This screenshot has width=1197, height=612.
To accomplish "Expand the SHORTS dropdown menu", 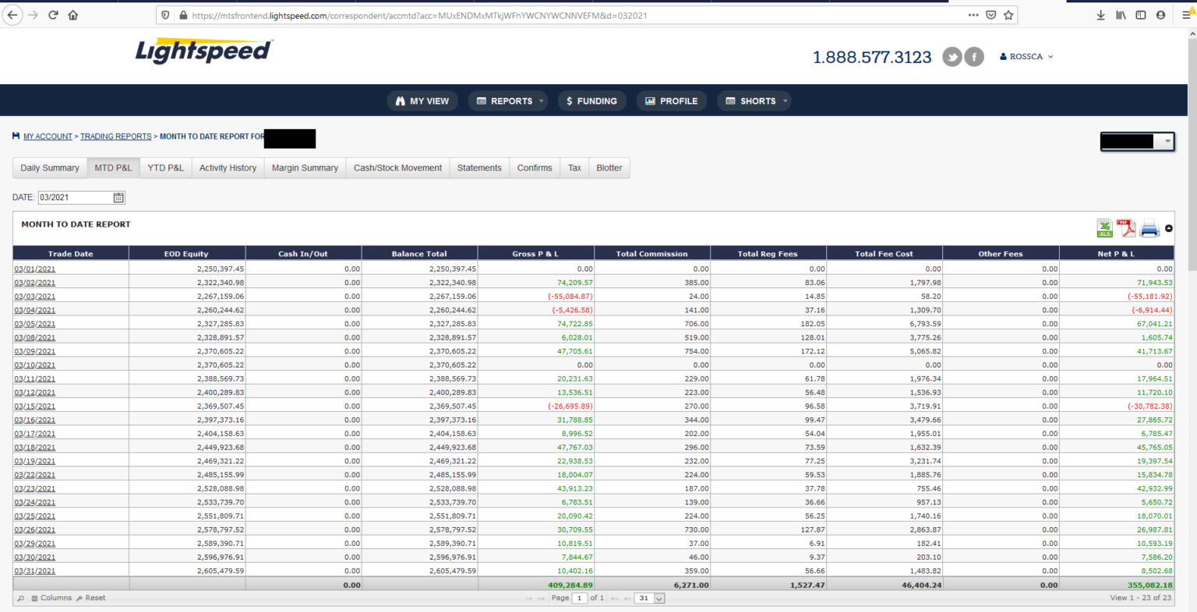I will pos(754,100).
